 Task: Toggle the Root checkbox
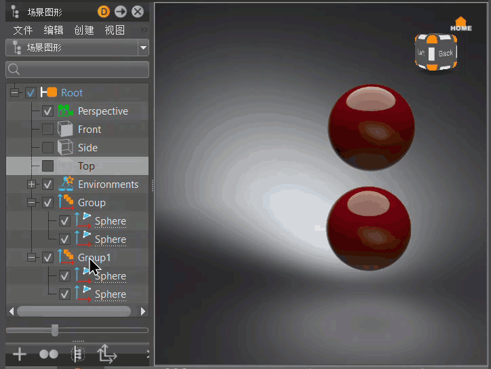(31, 93)
